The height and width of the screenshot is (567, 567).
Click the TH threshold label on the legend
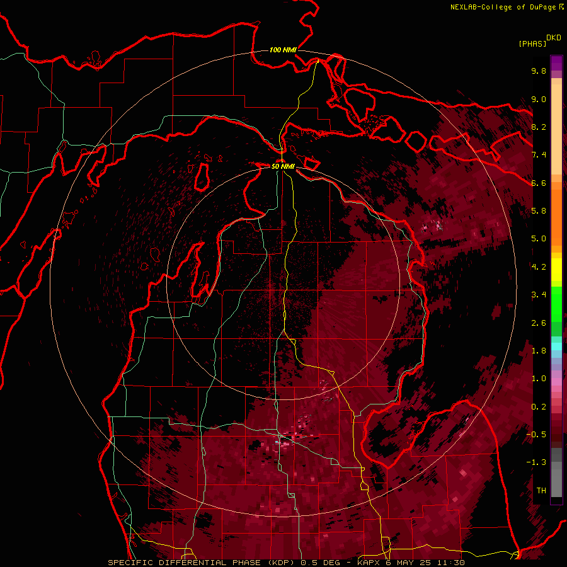point(541,491)
